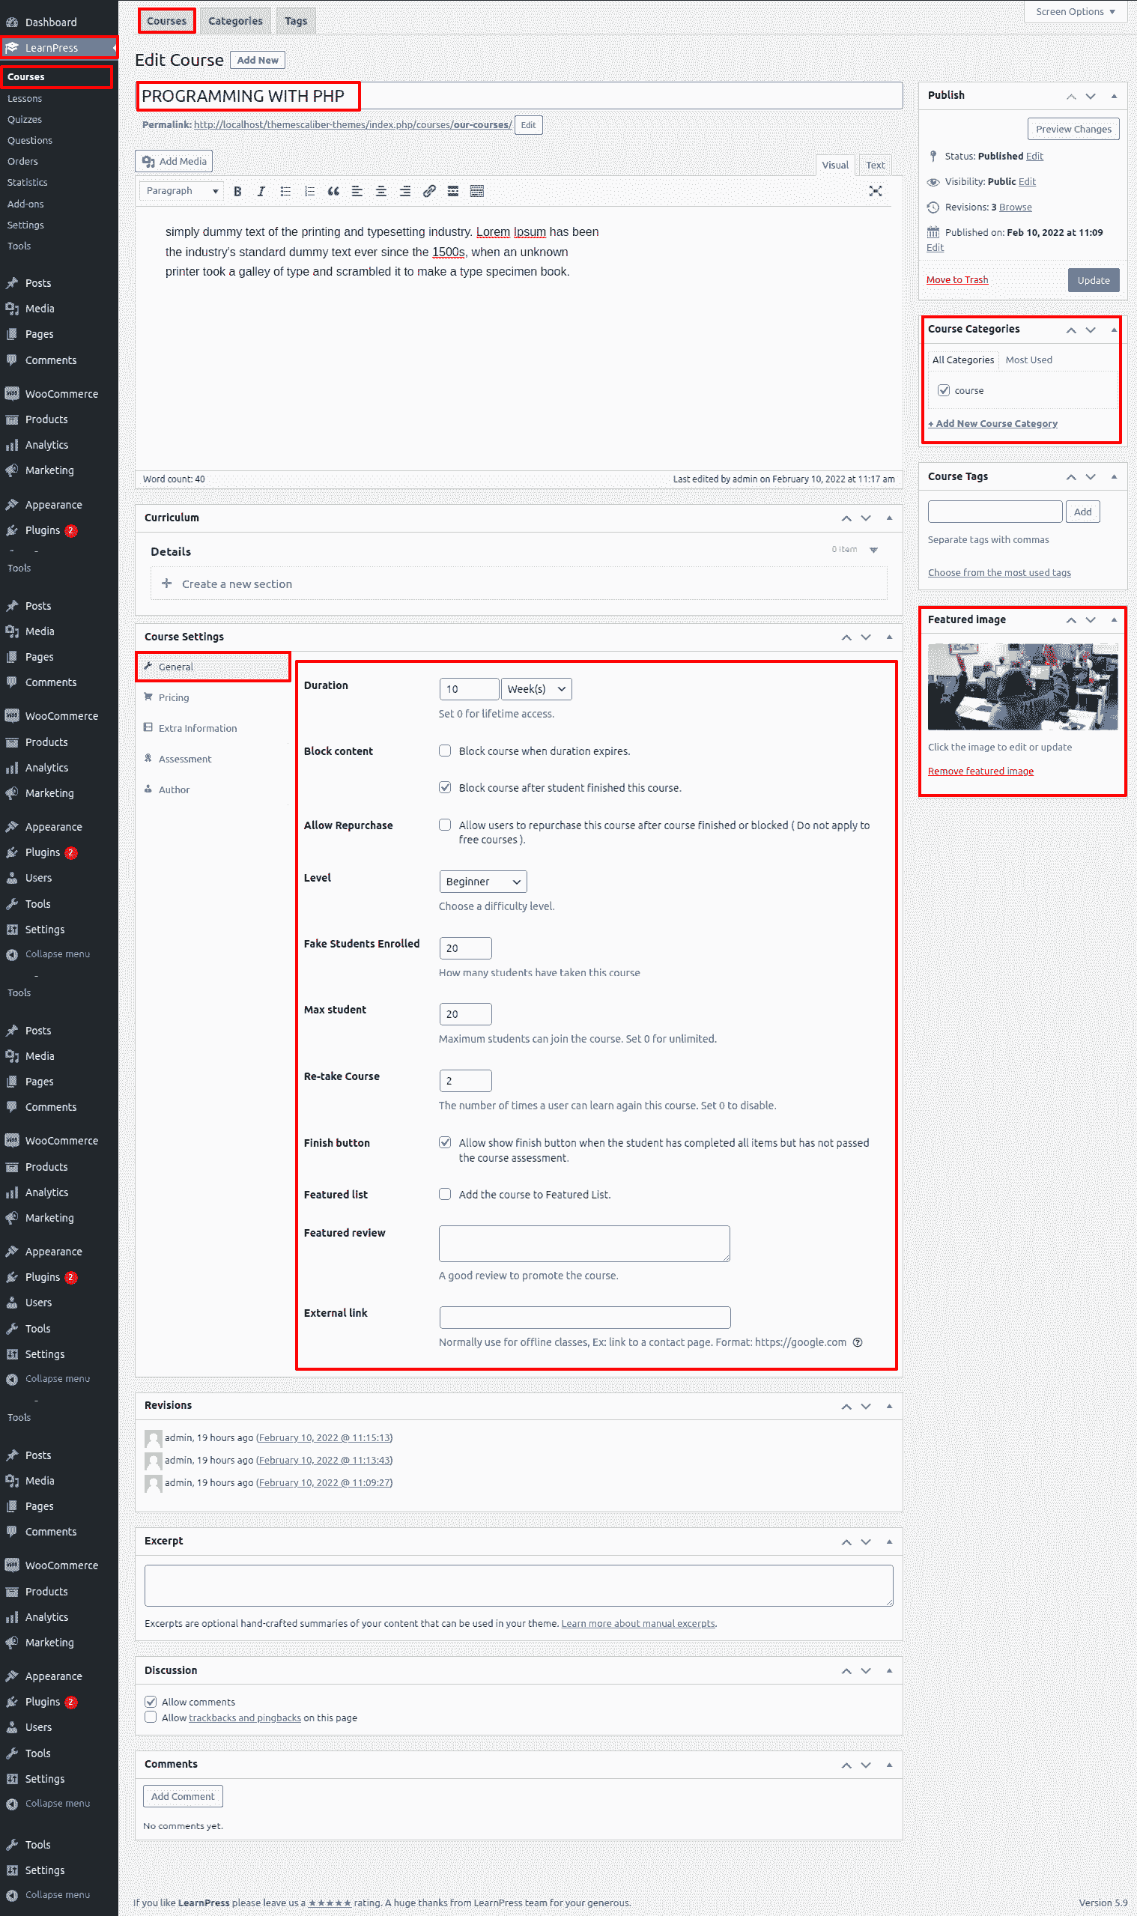1137x1916 pixels.
Task: Enter distraction-free fullscreen editor mode
Action: (x=875, y=192)
